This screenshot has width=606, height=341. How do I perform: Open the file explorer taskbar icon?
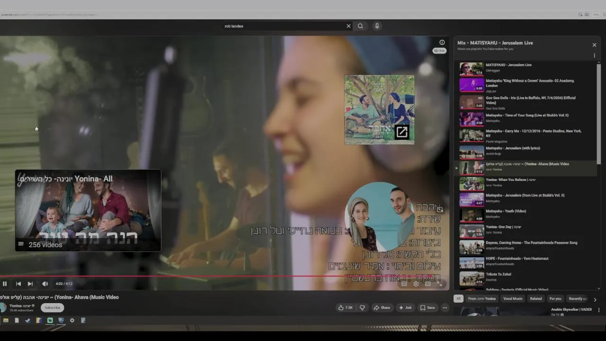coord(6,321)
